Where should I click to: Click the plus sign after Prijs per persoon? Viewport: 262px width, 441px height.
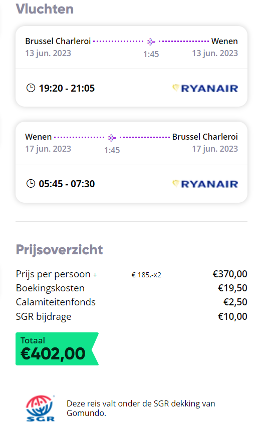[95, 275]
